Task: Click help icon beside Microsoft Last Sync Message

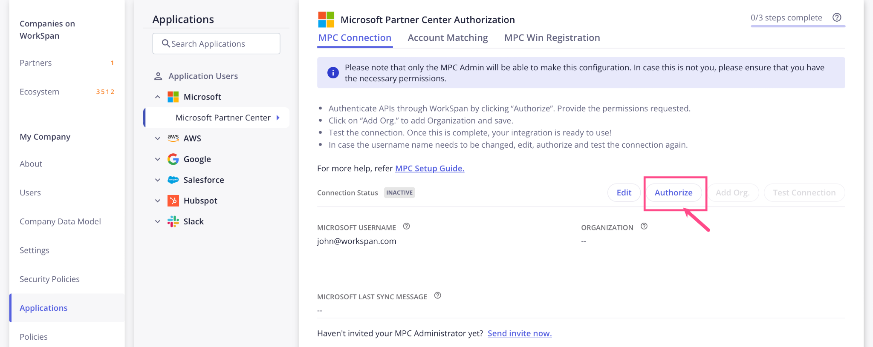Action: (438, 295)
